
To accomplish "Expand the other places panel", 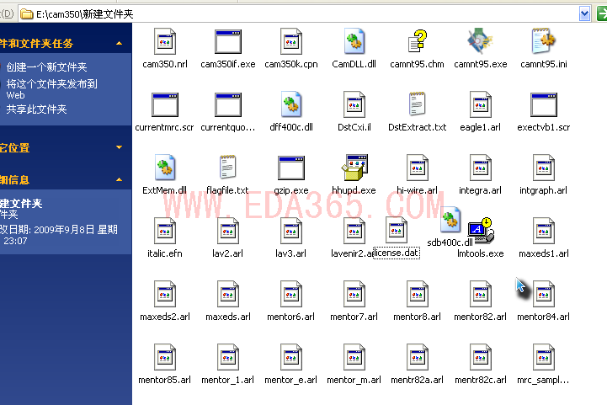I will tap(120, 147).
